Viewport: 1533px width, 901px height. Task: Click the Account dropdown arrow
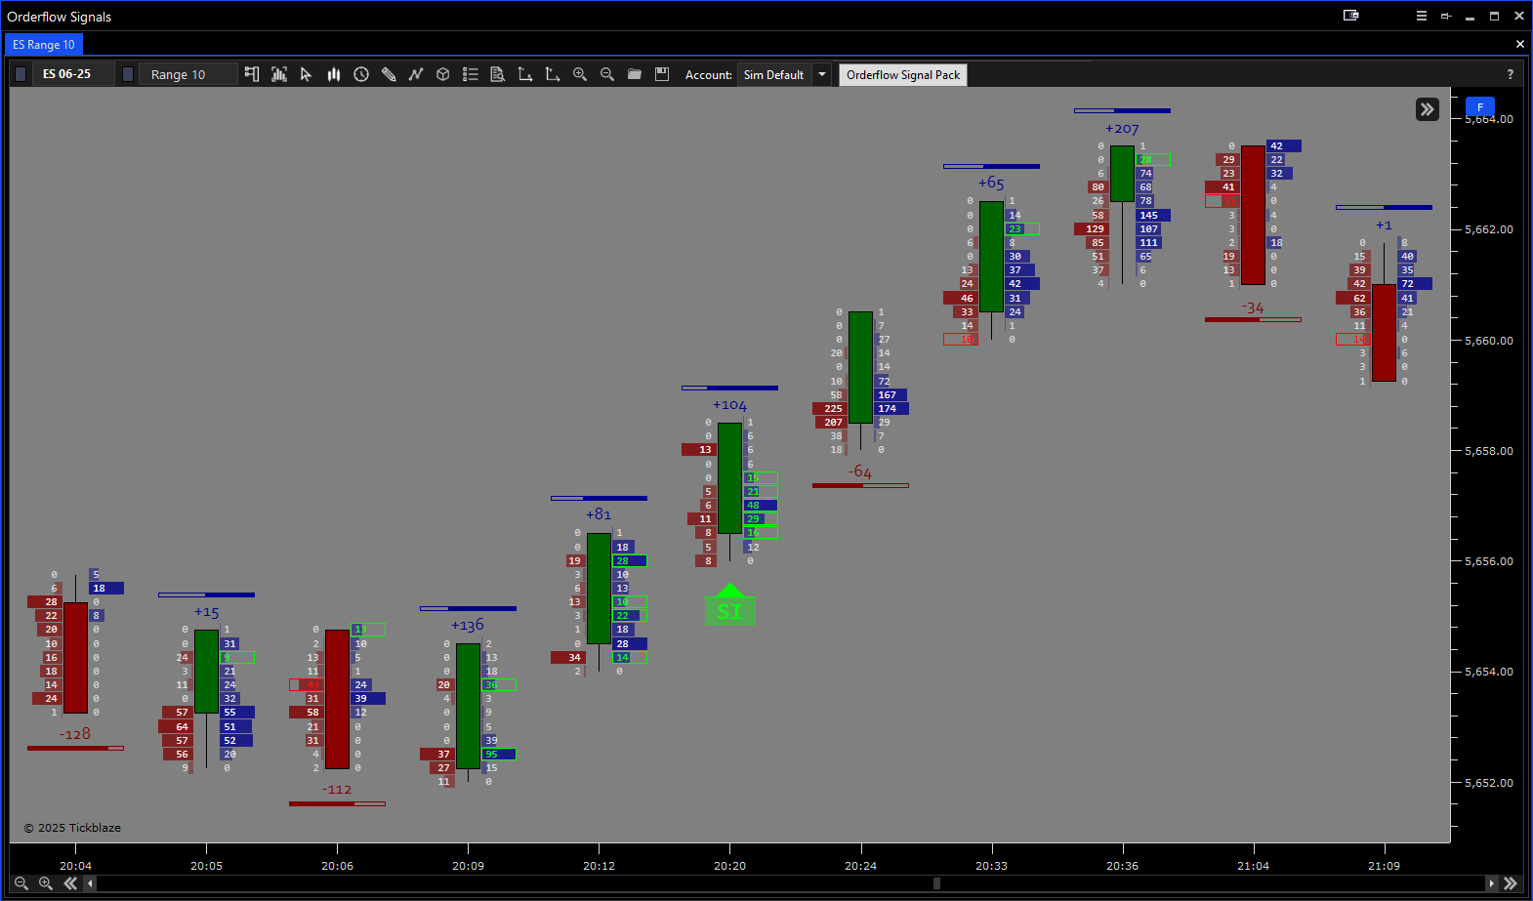point(822,74)
